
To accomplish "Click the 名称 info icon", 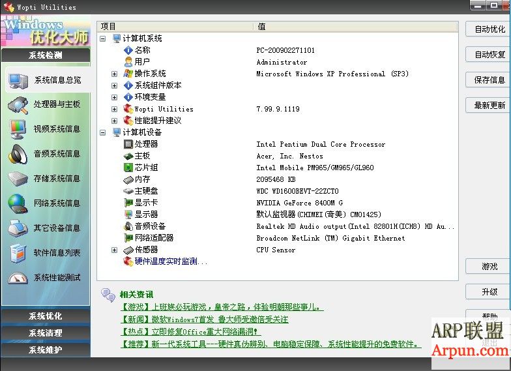I will pos(128,50).
